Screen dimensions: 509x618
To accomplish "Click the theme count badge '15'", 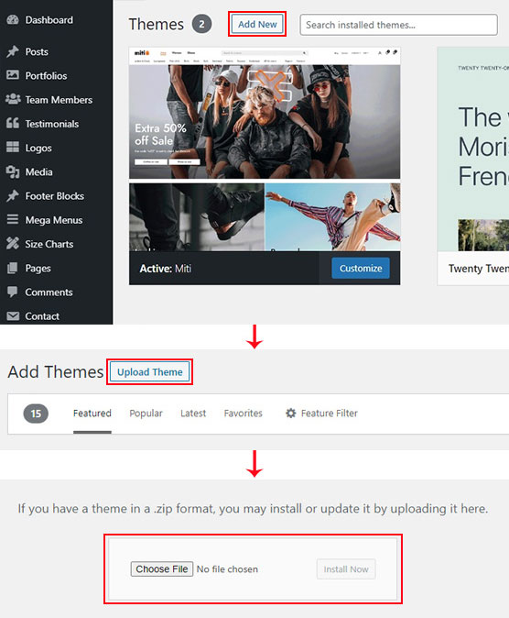I will point(36,414).
